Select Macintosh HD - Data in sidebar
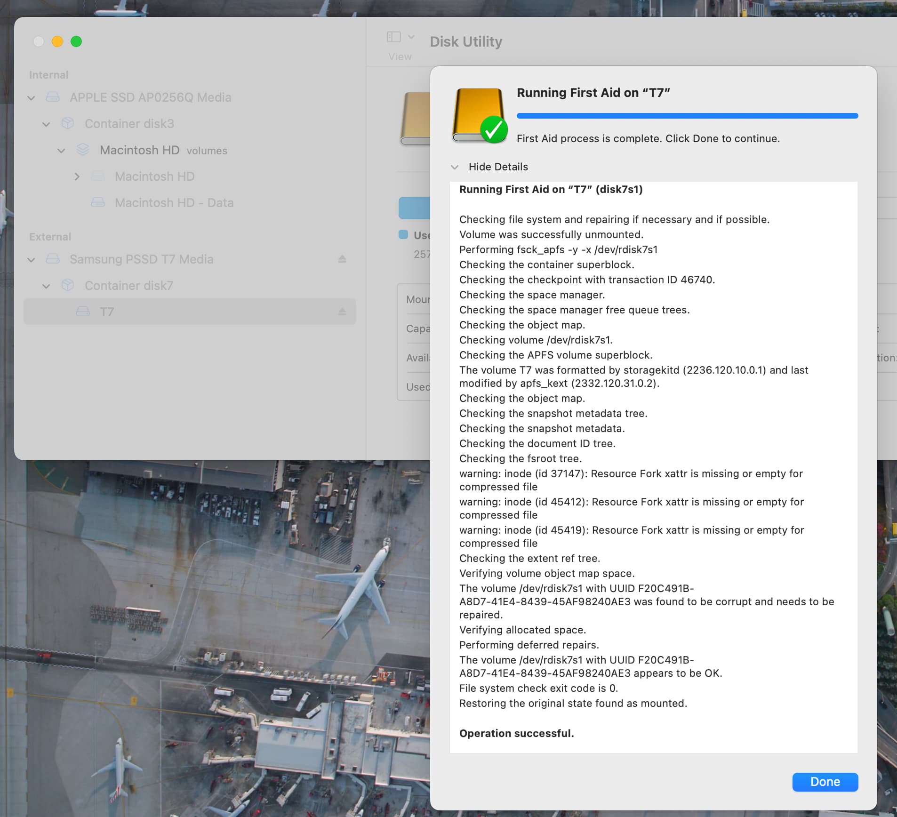This screenshot has height=817, width=897. 174,202
